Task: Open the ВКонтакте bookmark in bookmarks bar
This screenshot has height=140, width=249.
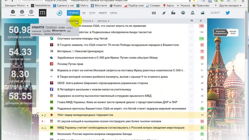Action: click(x=99, y=5)
